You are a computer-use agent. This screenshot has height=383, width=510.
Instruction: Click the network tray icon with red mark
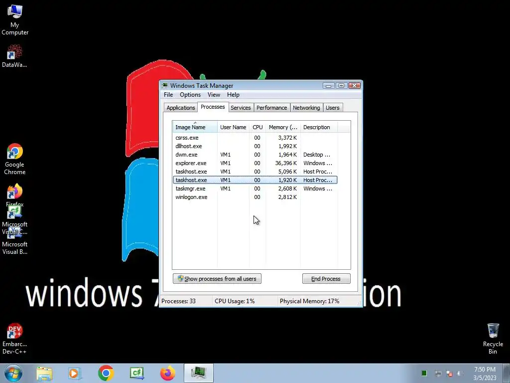449,373
